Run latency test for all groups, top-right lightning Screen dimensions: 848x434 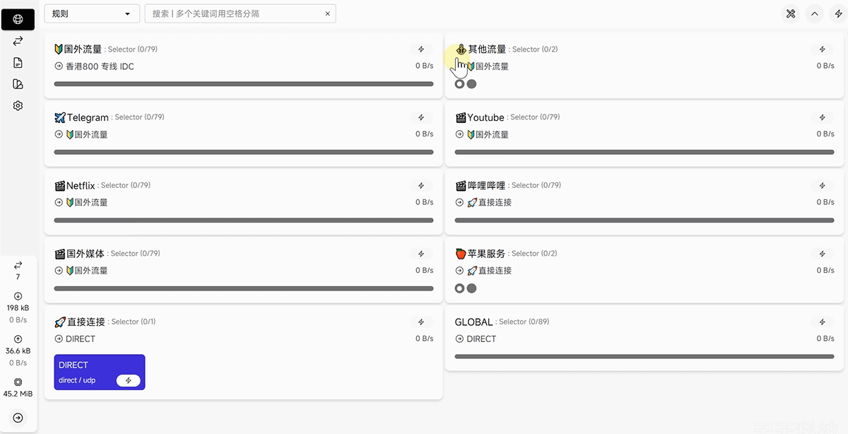[838, 13]
